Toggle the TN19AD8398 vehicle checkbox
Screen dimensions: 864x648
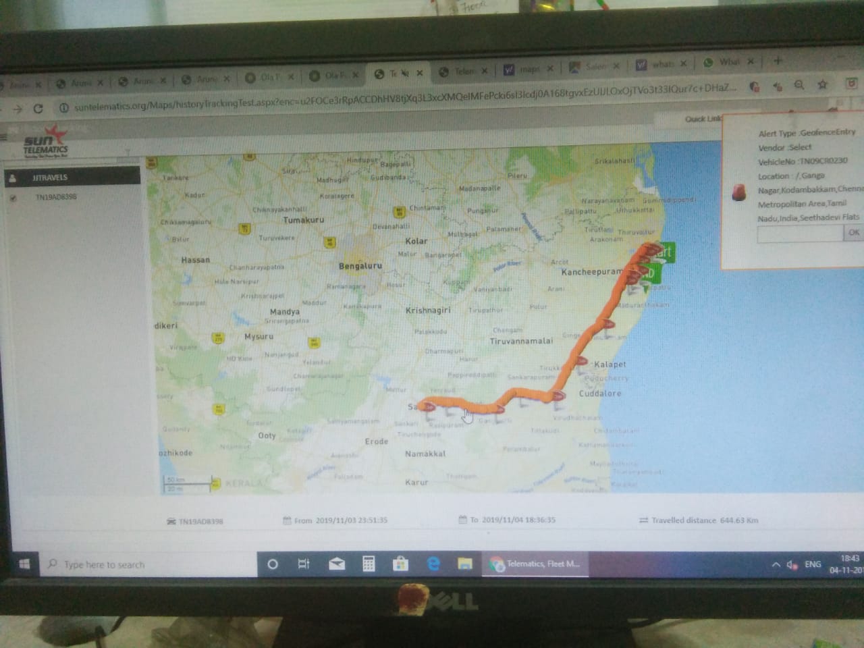[x=12, y=198]
